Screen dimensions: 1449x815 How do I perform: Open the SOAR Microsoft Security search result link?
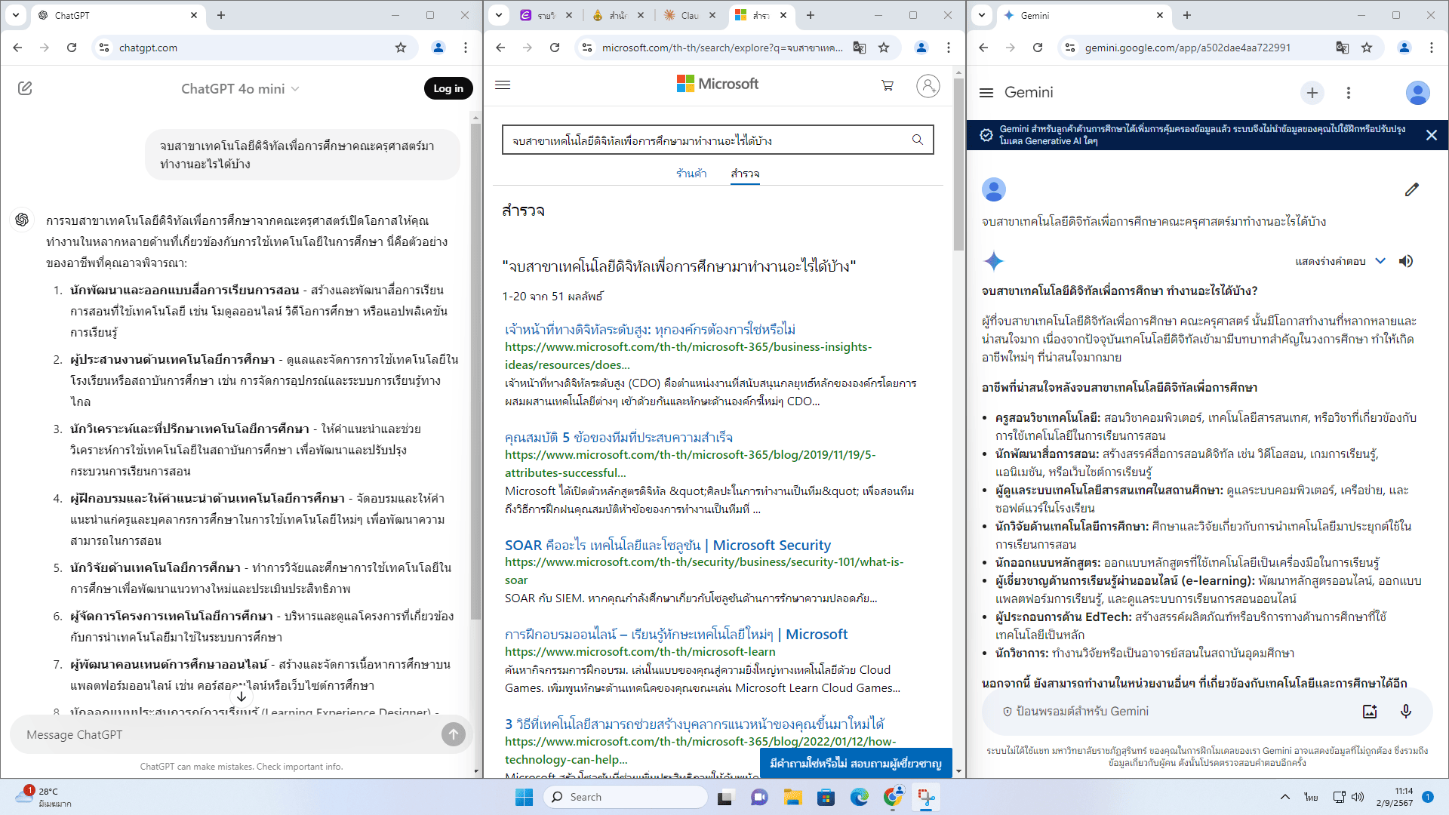click(667, 545)
